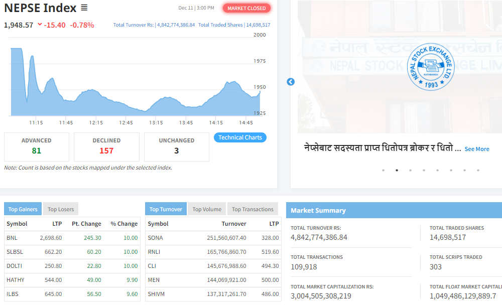Open RNLI symbol in turnover table
The width and height of the screenshot is (502, 305).
coord(154,252)
